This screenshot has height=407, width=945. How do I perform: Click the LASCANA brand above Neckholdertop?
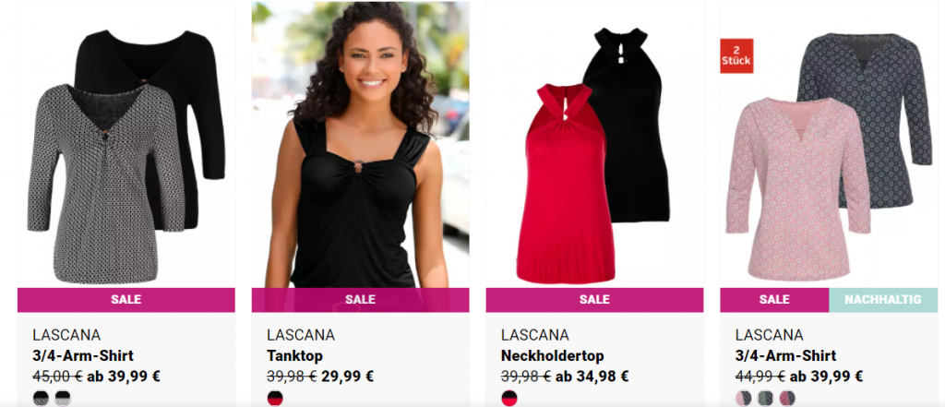[x=534, y=335]
